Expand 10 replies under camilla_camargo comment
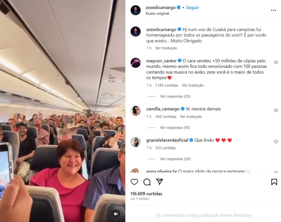This screenshot has height=222, width=281. pyautogui.click(x=175, y=127)
